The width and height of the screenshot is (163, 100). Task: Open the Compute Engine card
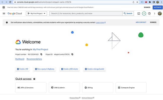(131, 88)
